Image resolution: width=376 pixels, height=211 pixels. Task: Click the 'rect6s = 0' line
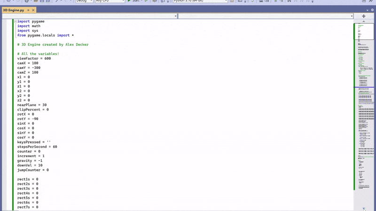point(28,203)
